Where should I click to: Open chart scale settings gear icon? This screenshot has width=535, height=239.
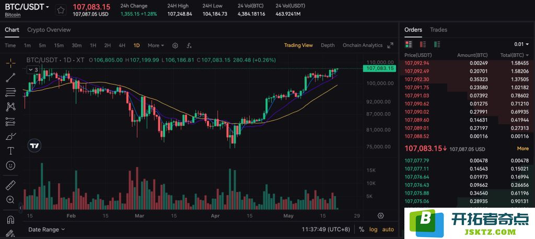[x=381, y=216]
